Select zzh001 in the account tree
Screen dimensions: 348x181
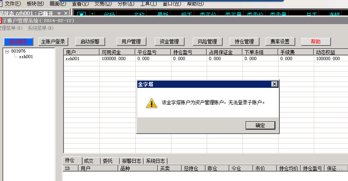pyautogui.click(x=26, y=57)
